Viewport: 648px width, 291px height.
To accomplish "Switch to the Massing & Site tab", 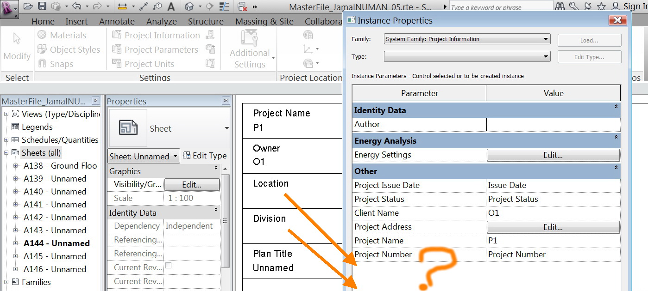I will (x=264, y=21).
